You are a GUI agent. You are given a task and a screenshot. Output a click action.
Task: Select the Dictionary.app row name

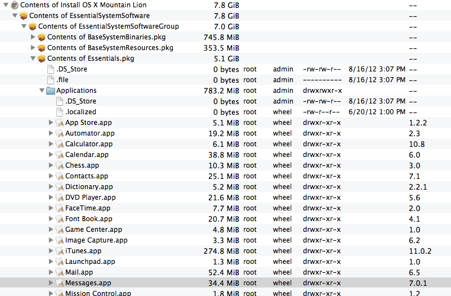[89, 187]
